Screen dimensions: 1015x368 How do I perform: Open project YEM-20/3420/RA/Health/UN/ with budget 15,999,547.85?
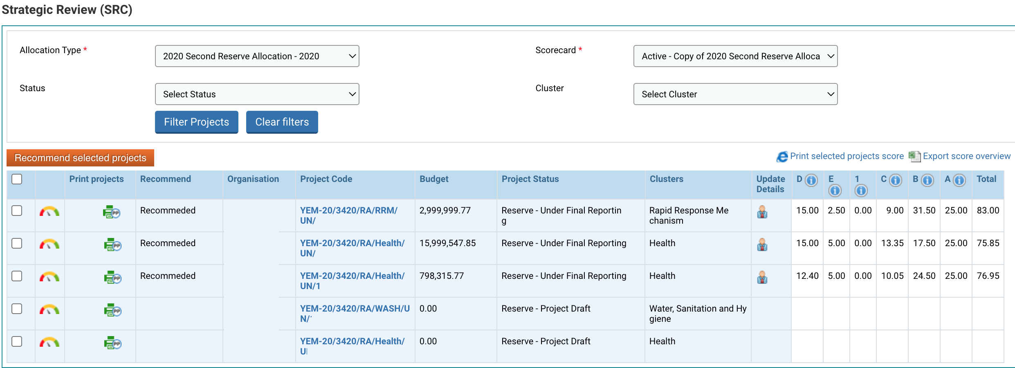353,248
